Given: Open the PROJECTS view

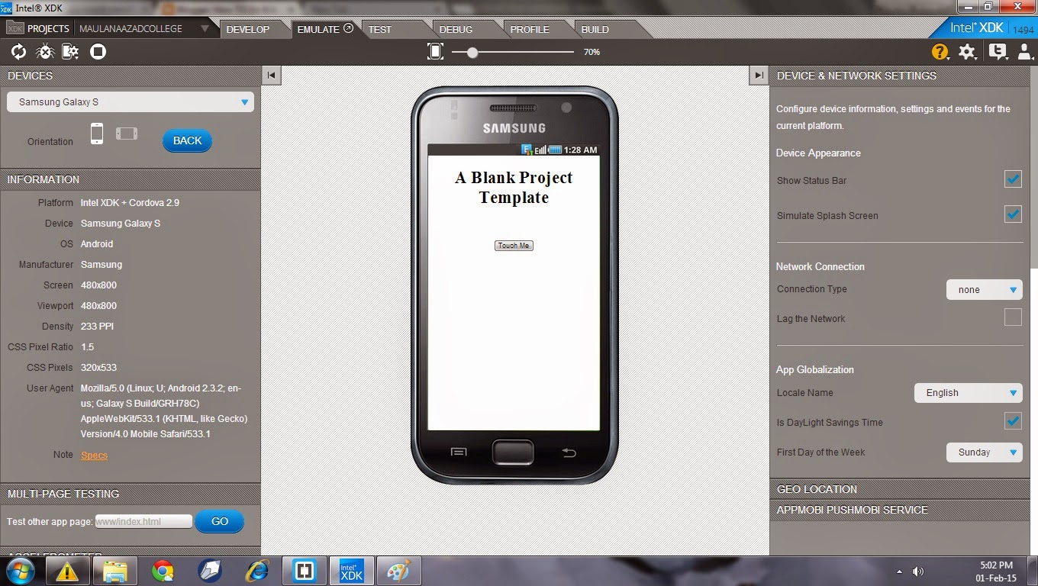Looking at the screenshot, I should [48, 29].
